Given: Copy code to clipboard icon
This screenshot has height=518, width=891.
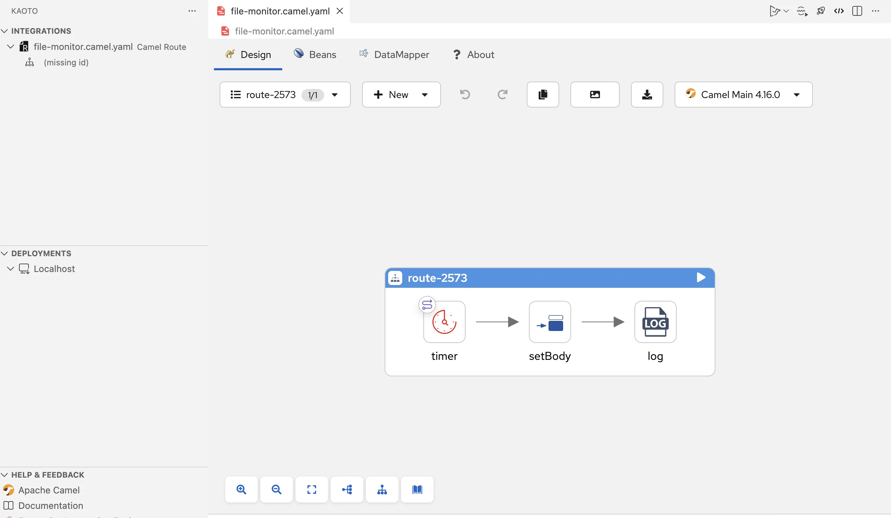Looking at the screenshot, I should pos(543,95).
